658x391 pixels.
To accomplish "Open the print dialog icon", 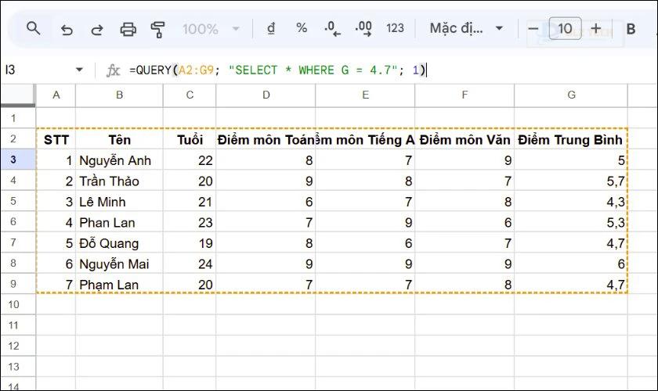I will point(128,30).
